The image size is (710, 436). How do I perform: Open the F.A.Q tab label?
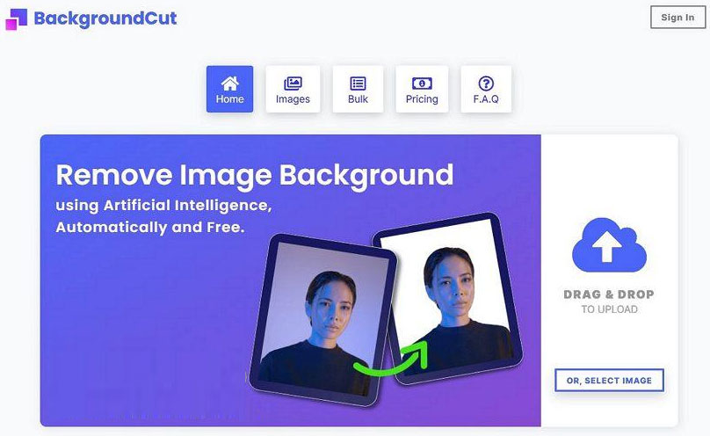click(486, 99)
